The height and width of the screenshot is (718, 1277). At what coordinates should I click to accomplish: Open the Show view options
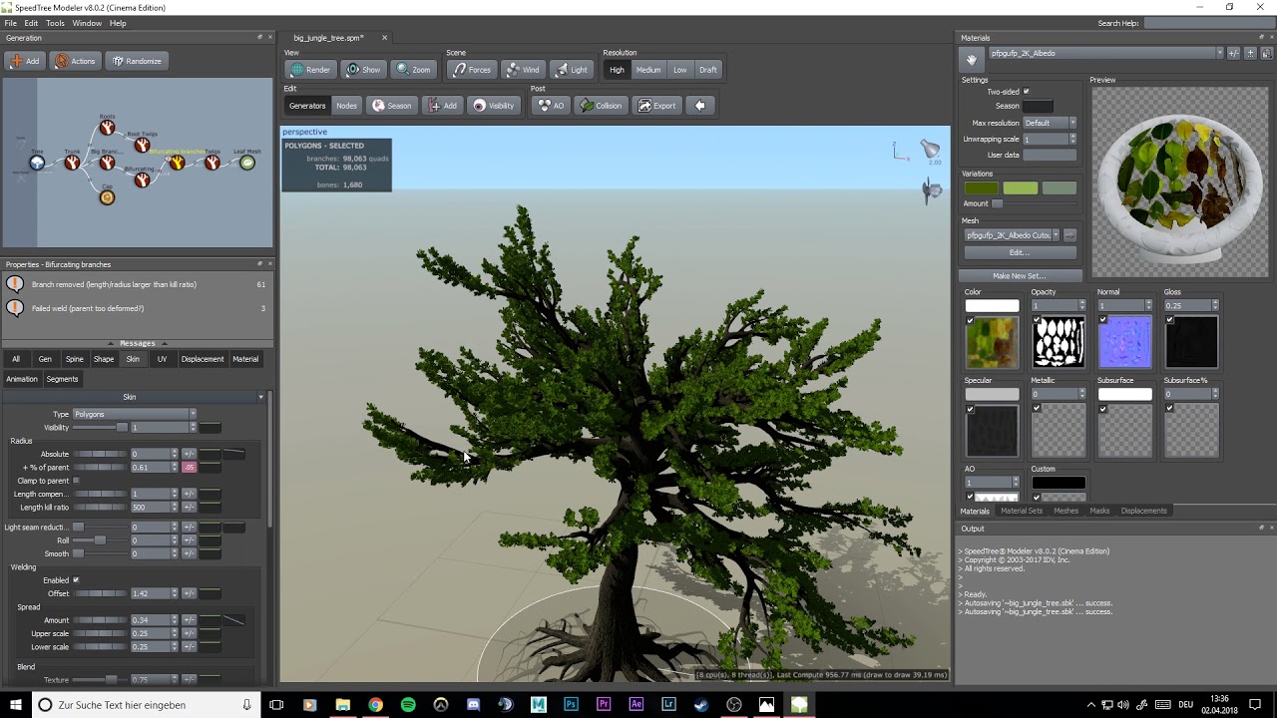click(x=363, y=70)
